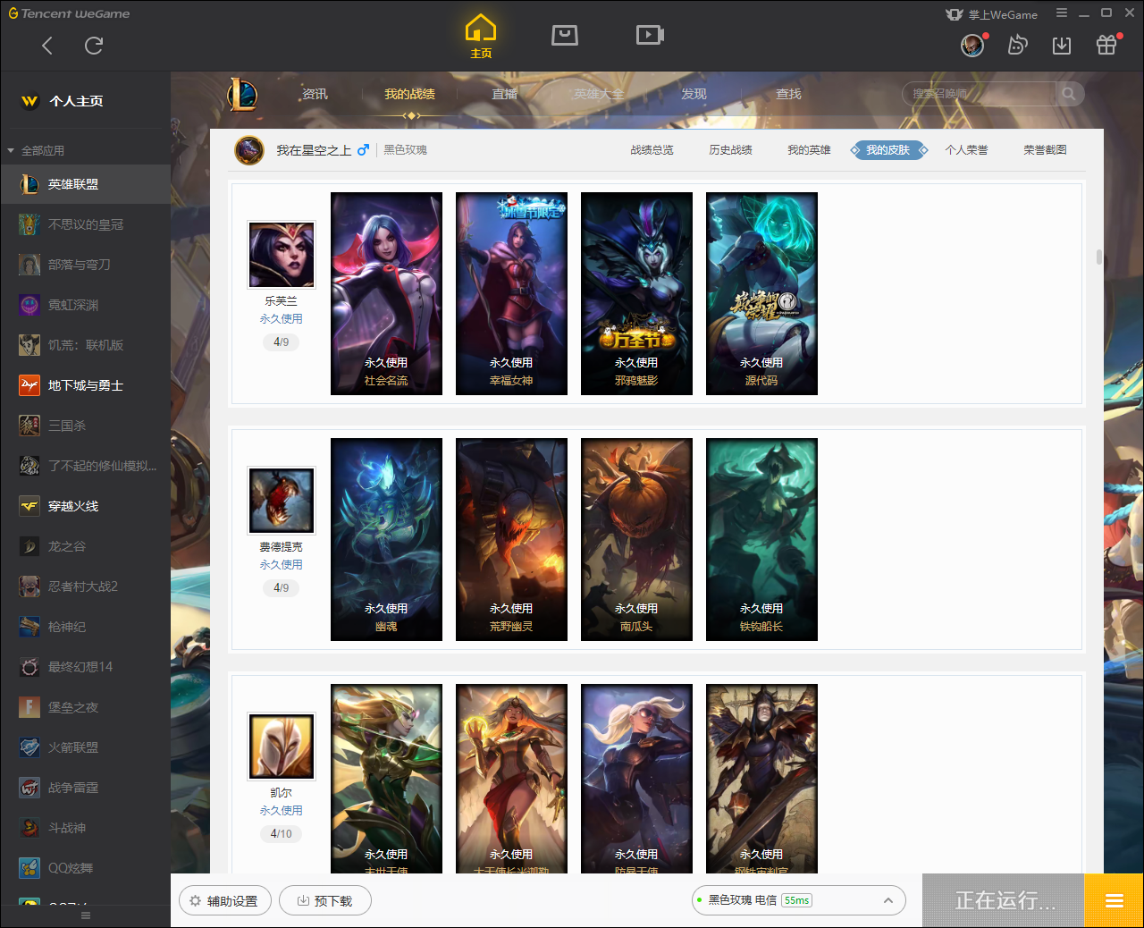1144x928 pixels.
Task: Open the yellow launch options menu button
Action: coord(1114,900)
